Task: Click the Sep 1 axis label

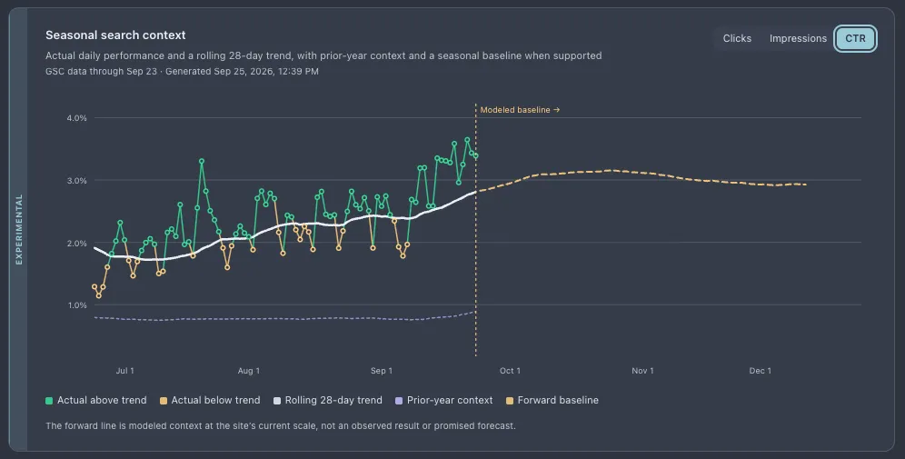Action: pyautogui.click(x=382, y=371)
